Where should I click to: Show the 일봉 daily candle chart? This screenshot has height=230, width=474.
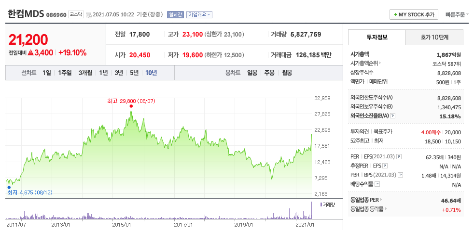tap(252, 73)
